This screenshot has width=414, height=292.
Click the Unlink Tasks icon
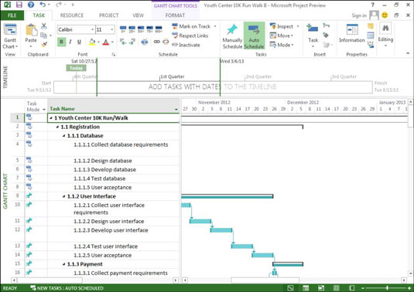point(166,42)
